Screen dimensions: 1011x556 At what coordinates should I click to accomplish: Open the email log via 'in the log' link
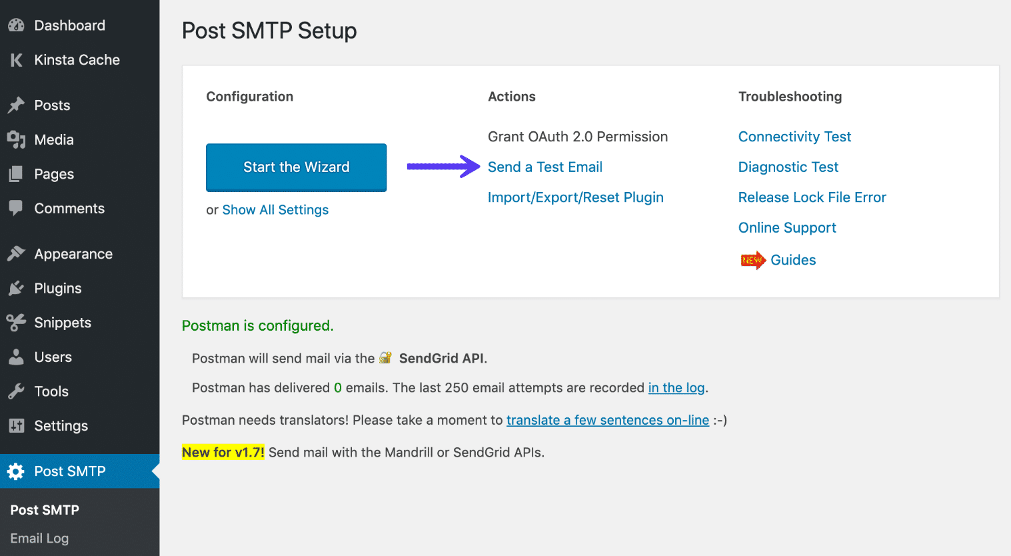tap(676, 387)
